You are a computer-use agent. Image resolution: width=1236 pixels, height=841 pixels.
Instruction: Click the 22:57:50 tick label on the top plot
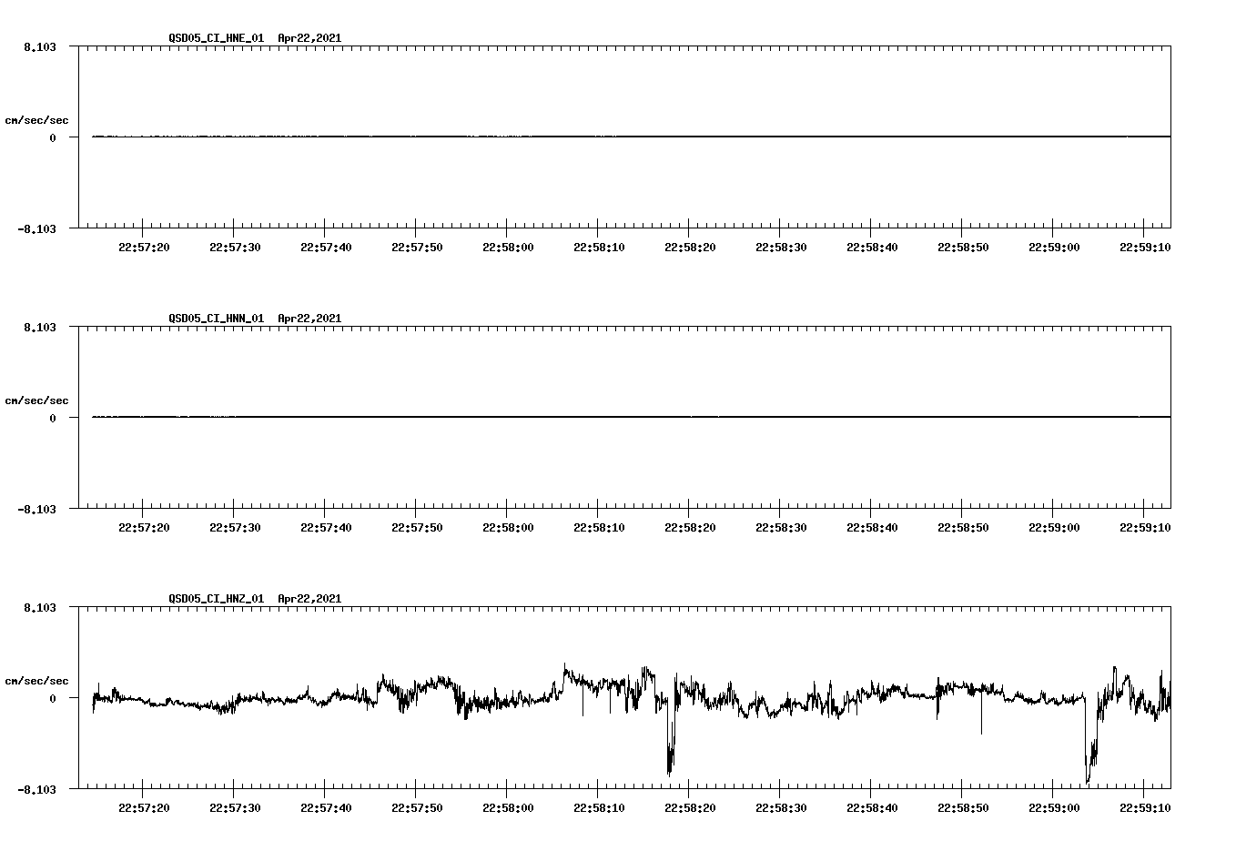[416, 245]
